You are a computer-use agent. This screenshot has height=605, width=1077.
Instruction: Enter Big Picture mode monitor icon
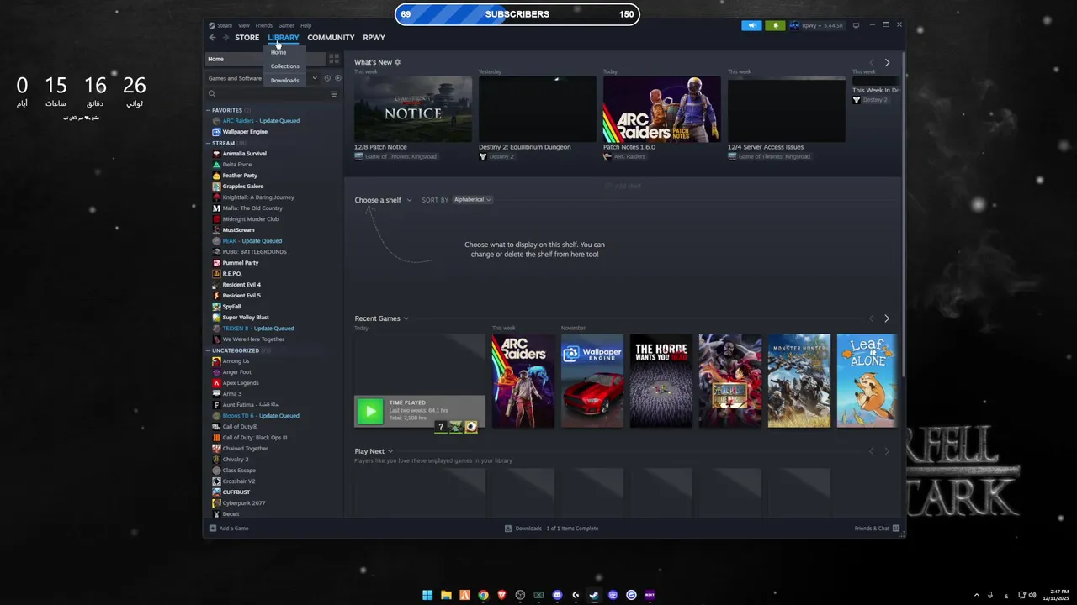pos(856,25)
